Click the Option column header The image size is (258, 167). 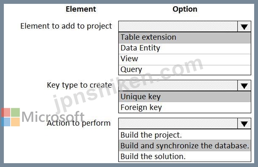coord(185,9)
